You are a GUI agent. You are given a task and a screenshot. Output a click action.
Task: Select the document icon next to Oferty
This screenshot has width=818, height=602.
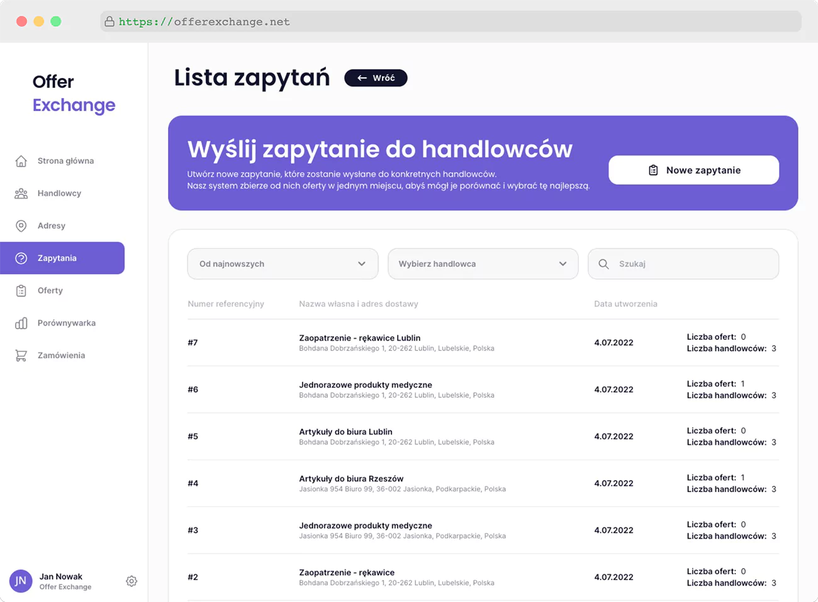coord(21,290)
